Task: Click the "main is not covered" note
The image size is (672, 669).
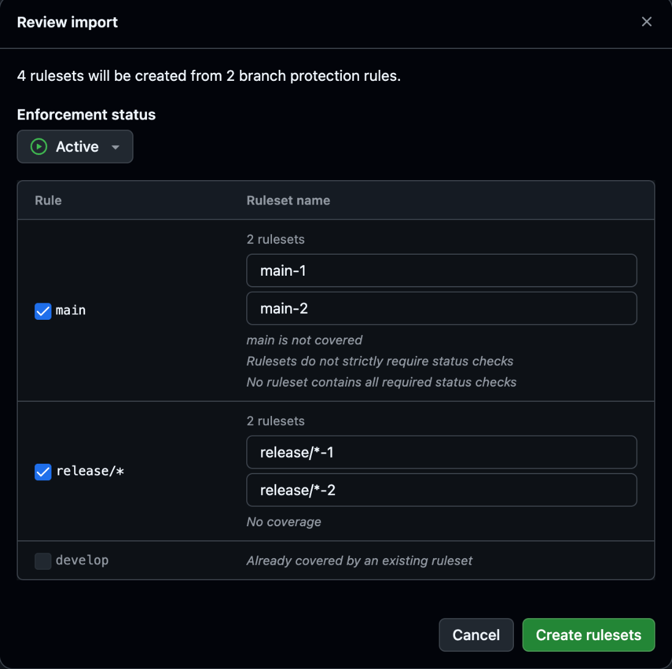Action: pyautogui.click(x=304, y=340)
